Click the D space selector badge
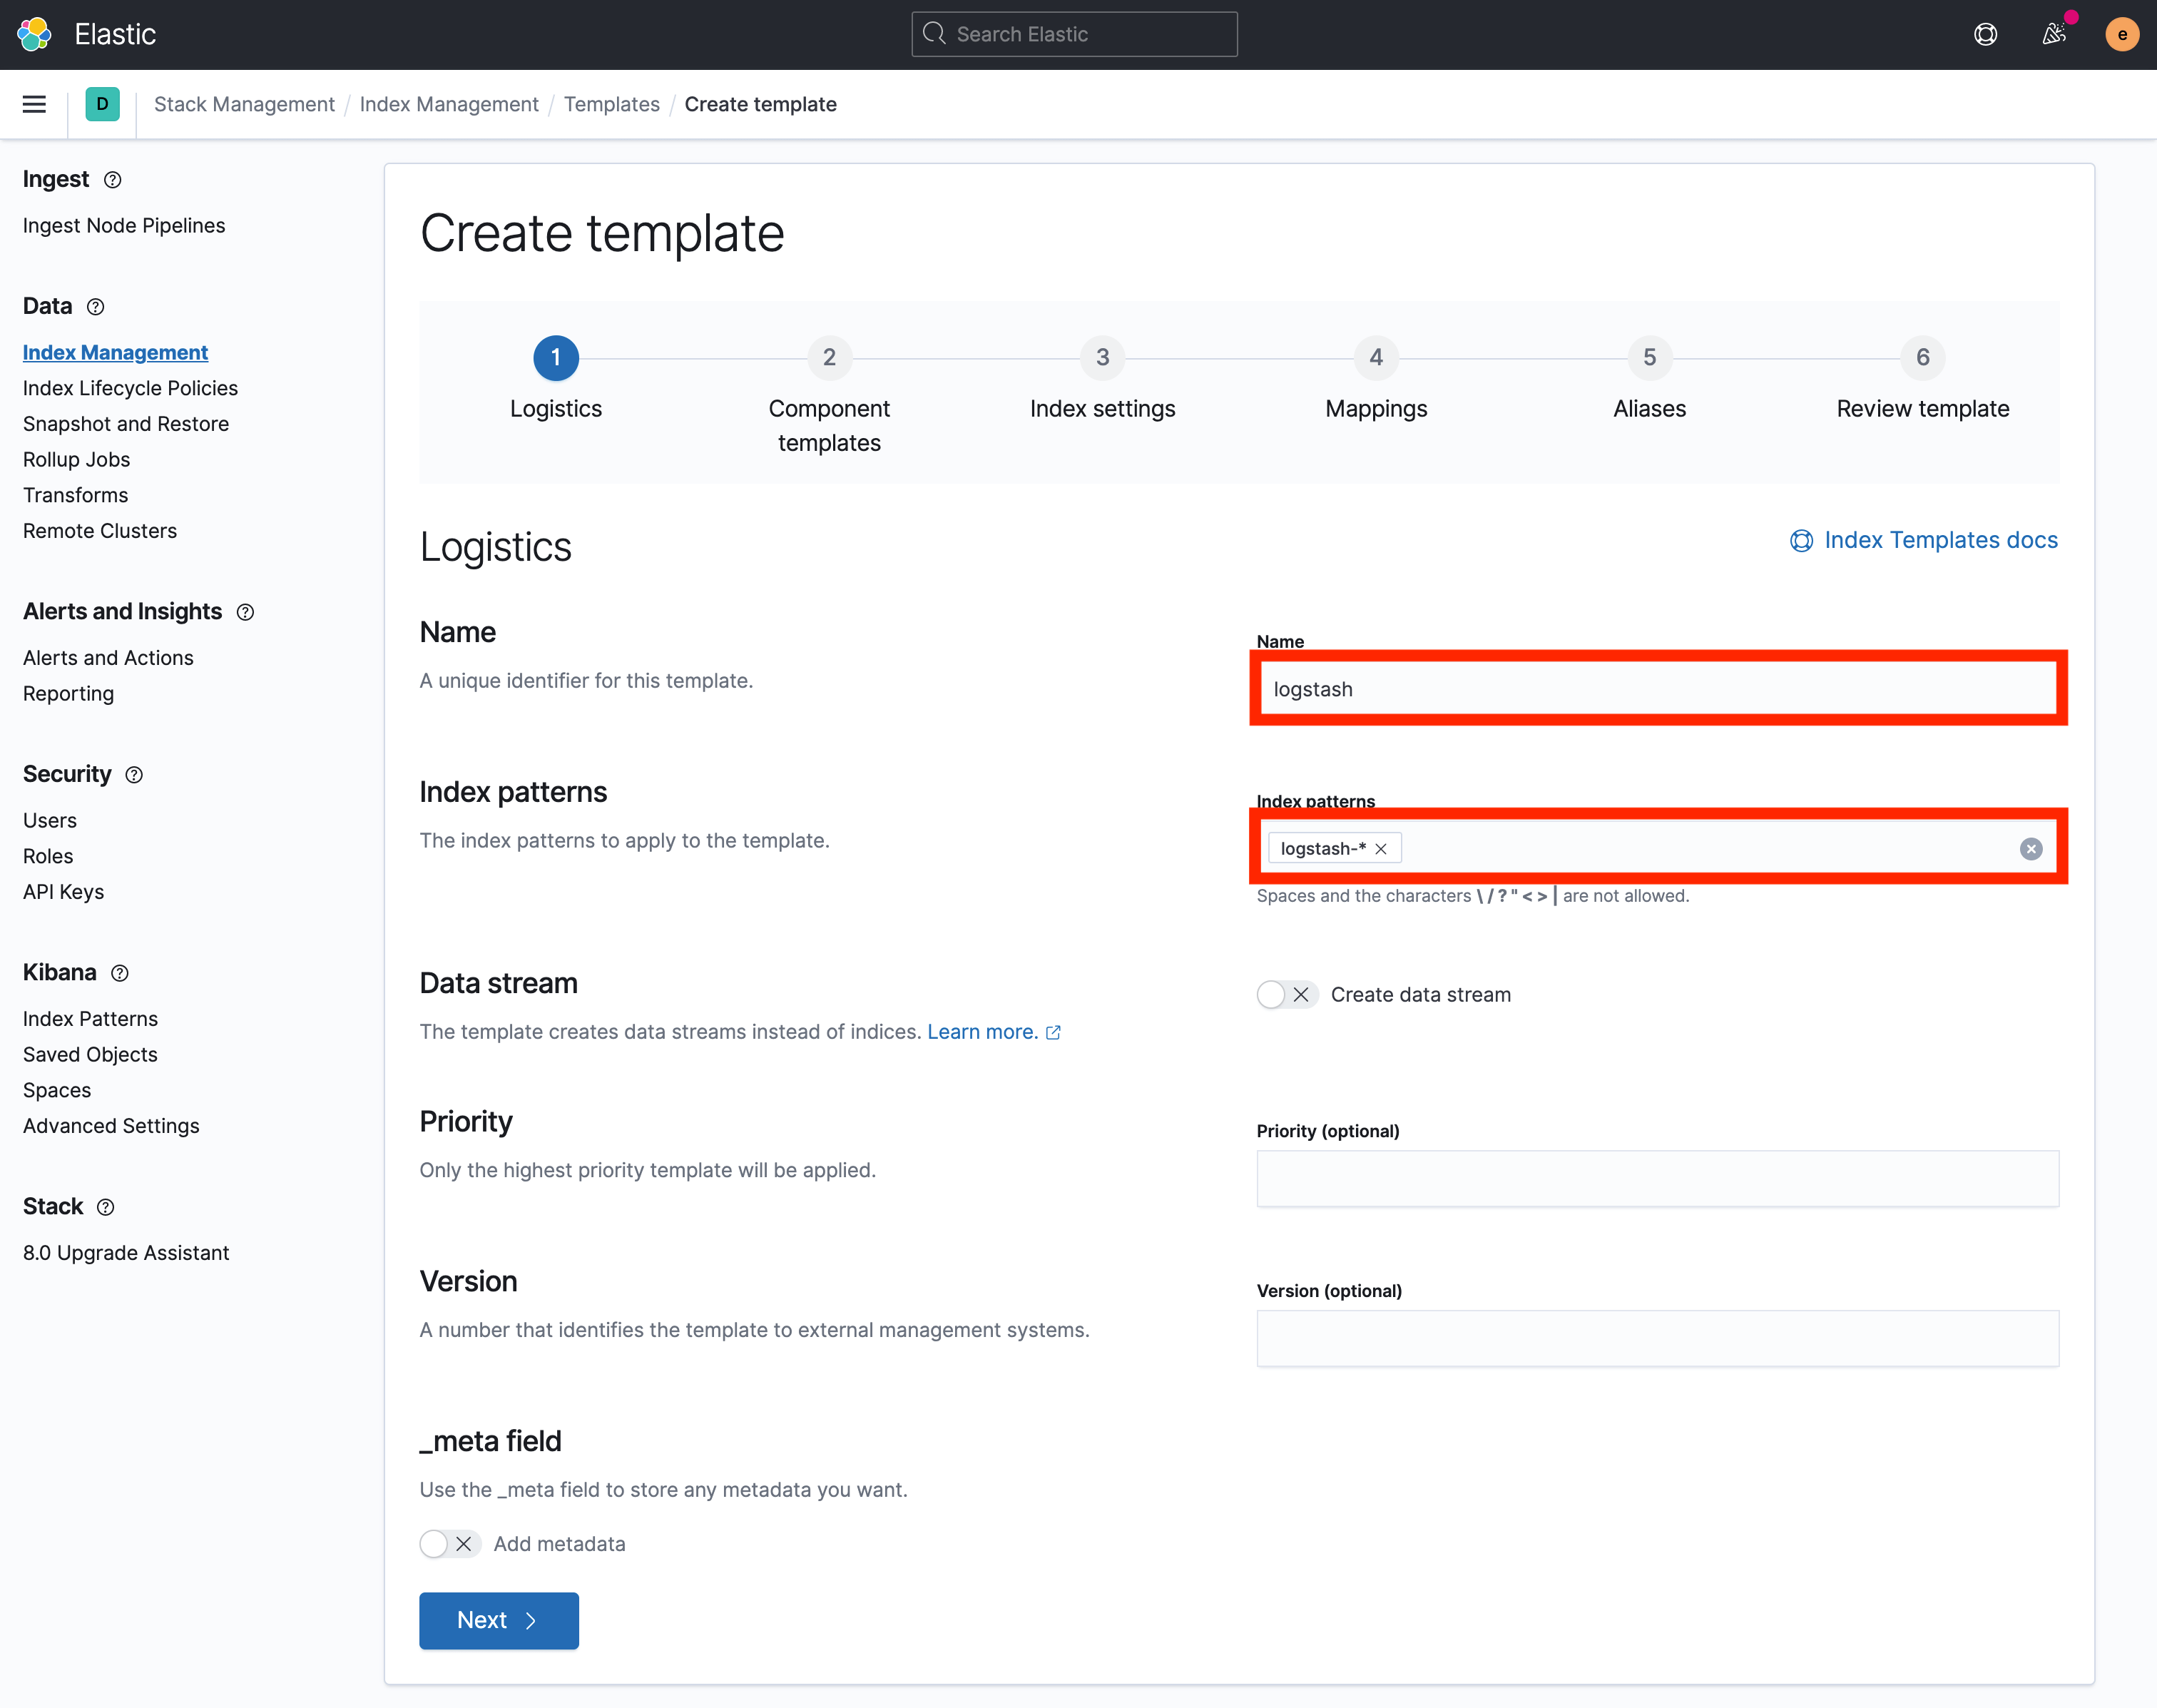 click(x=102, y=104)
